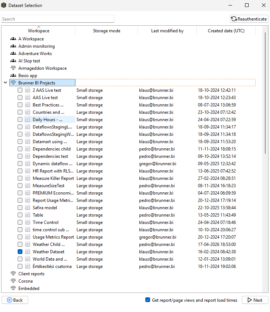Click the diamond icon beside Corona

click(x=13, y=281)
